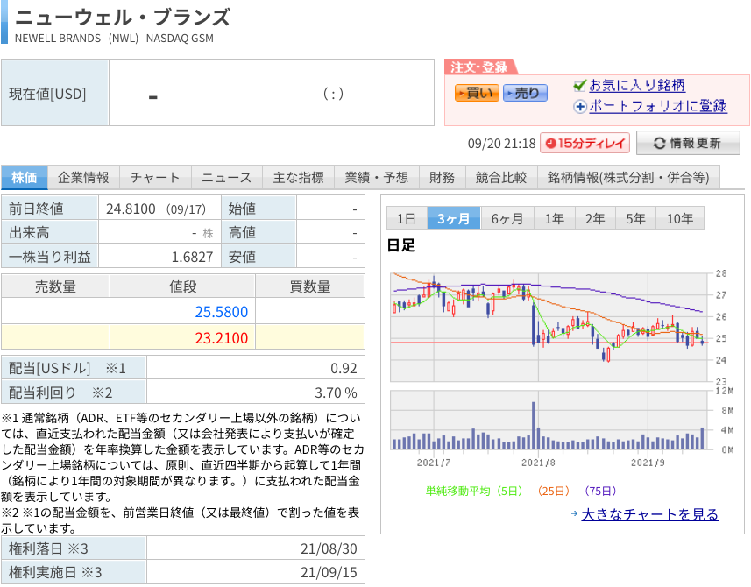
Task: Open ポートフォリオに登録 link
Action: click(x=658, y=106)
